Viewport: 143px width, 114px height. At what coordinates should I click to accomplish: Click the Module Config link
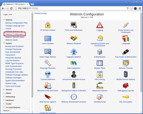[40, 13]
